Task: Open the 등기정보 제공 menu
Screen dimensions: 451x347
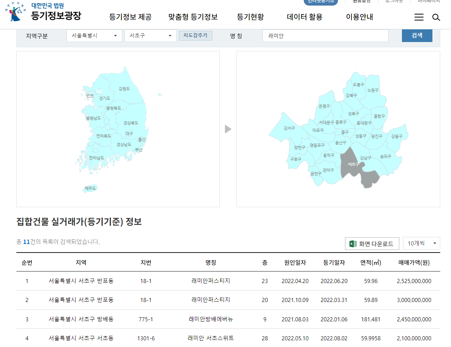Action: point(131,17)
